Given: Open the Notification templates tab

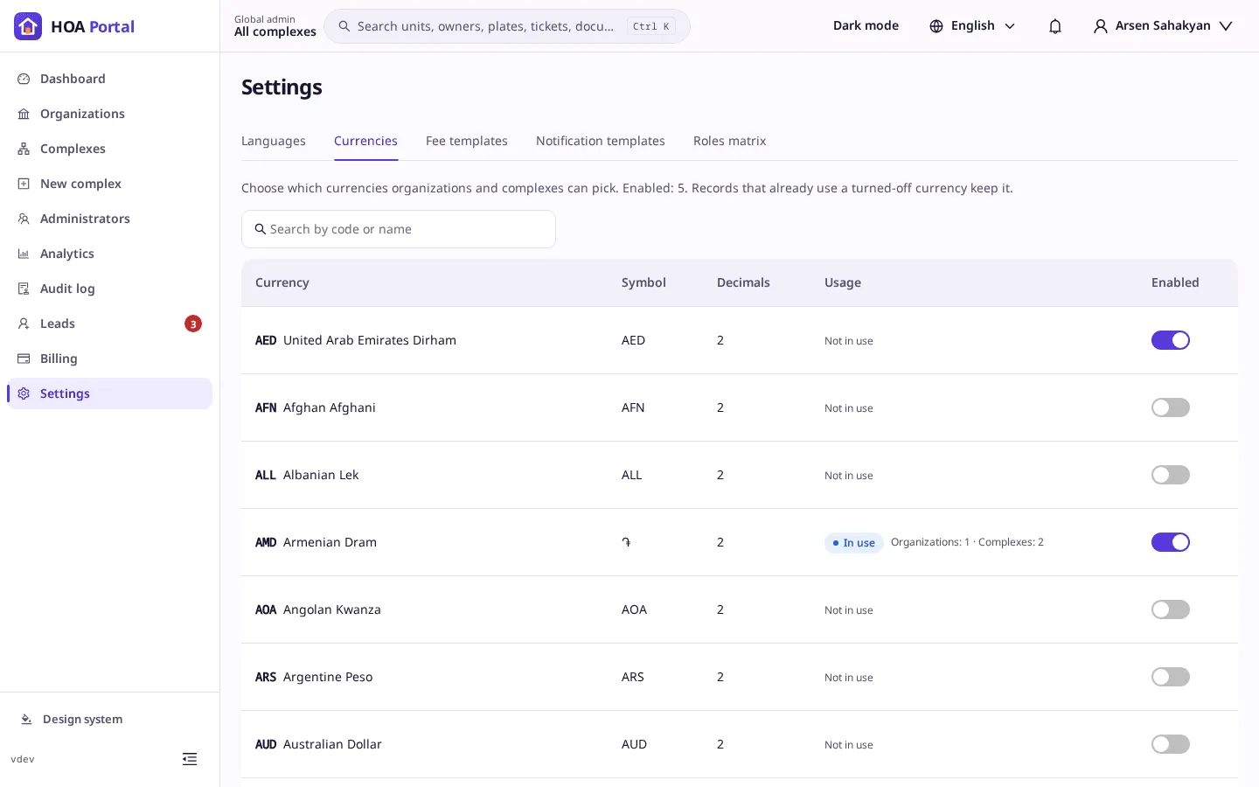Looking at the screenshot, I should click(x=601, y=141).
